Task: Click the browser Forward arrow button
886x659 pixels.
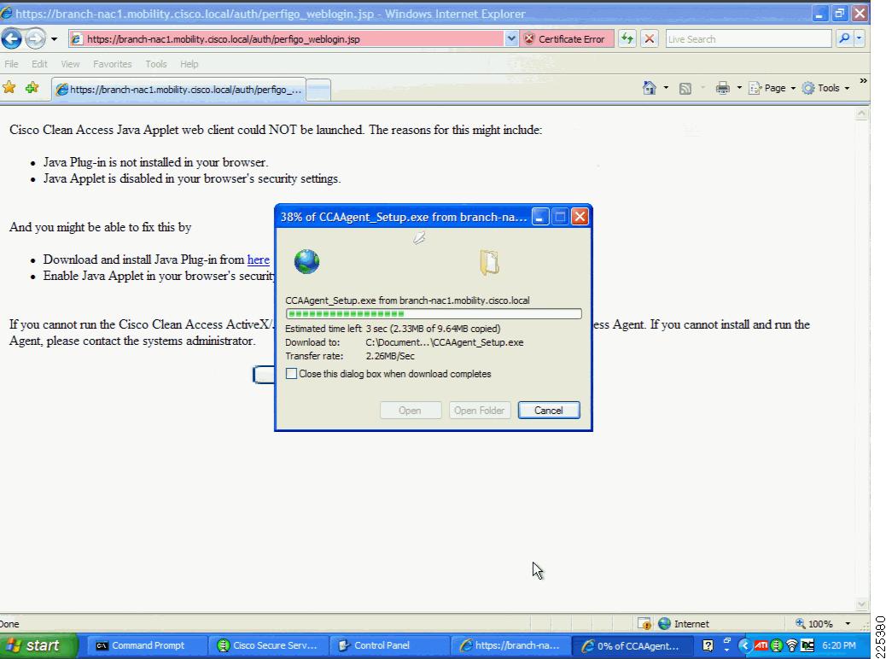Action: [35, 38]
